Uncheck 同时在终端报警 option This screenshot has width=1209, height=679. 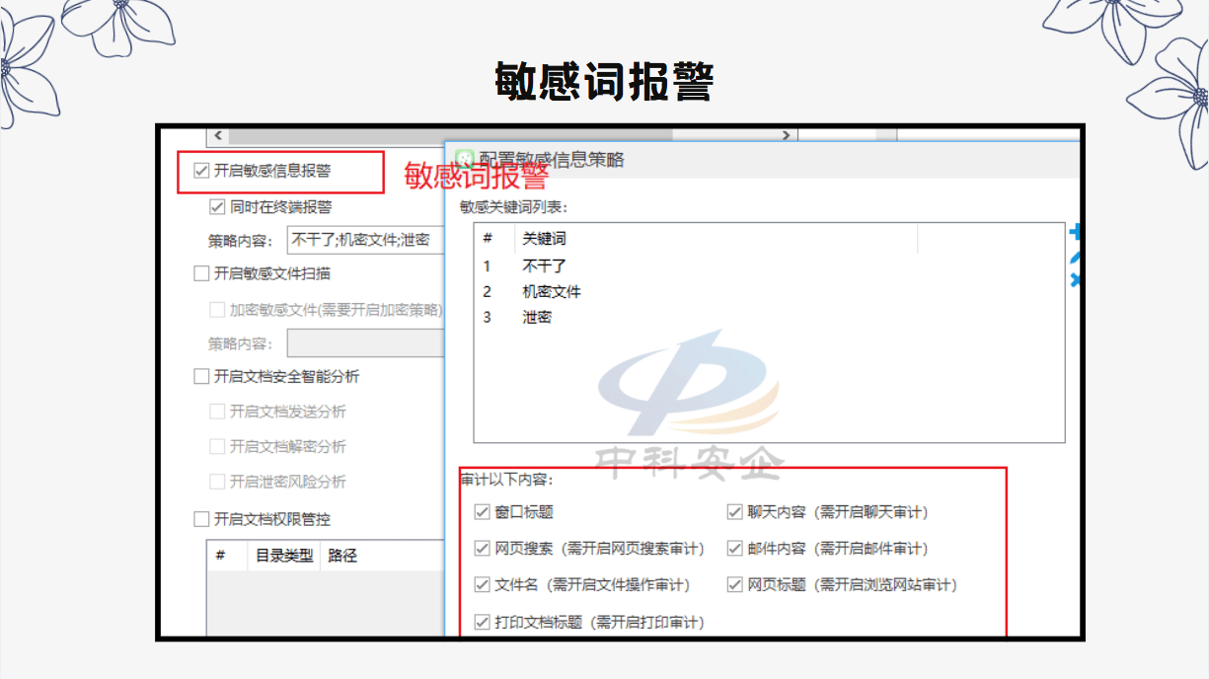pos(217,207)
